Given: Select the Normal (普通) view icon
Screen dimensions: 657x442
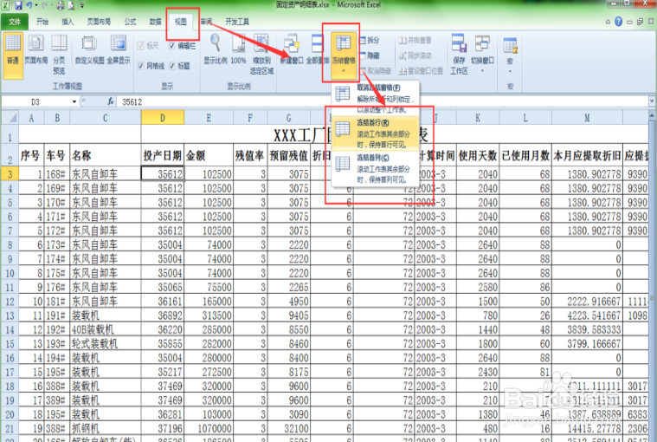Looking at the screenshot, I should coord(13,55).
